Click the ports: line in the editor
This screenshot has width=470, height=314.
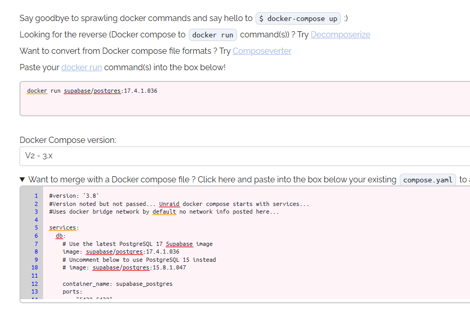pyautogui.click(x=72, y=291)
